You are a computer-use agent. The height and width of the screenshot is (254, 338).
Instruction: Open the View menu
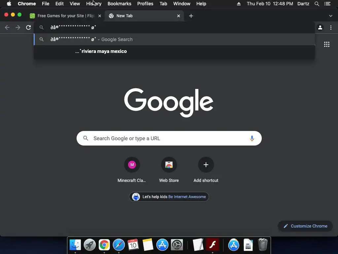[75, 4]
